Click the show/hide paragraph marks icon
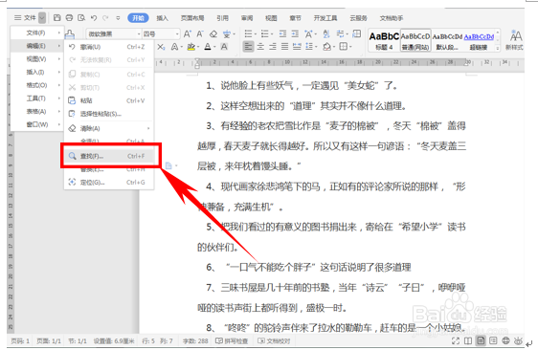Screen dimensions: 538x350 click(340, 33)
